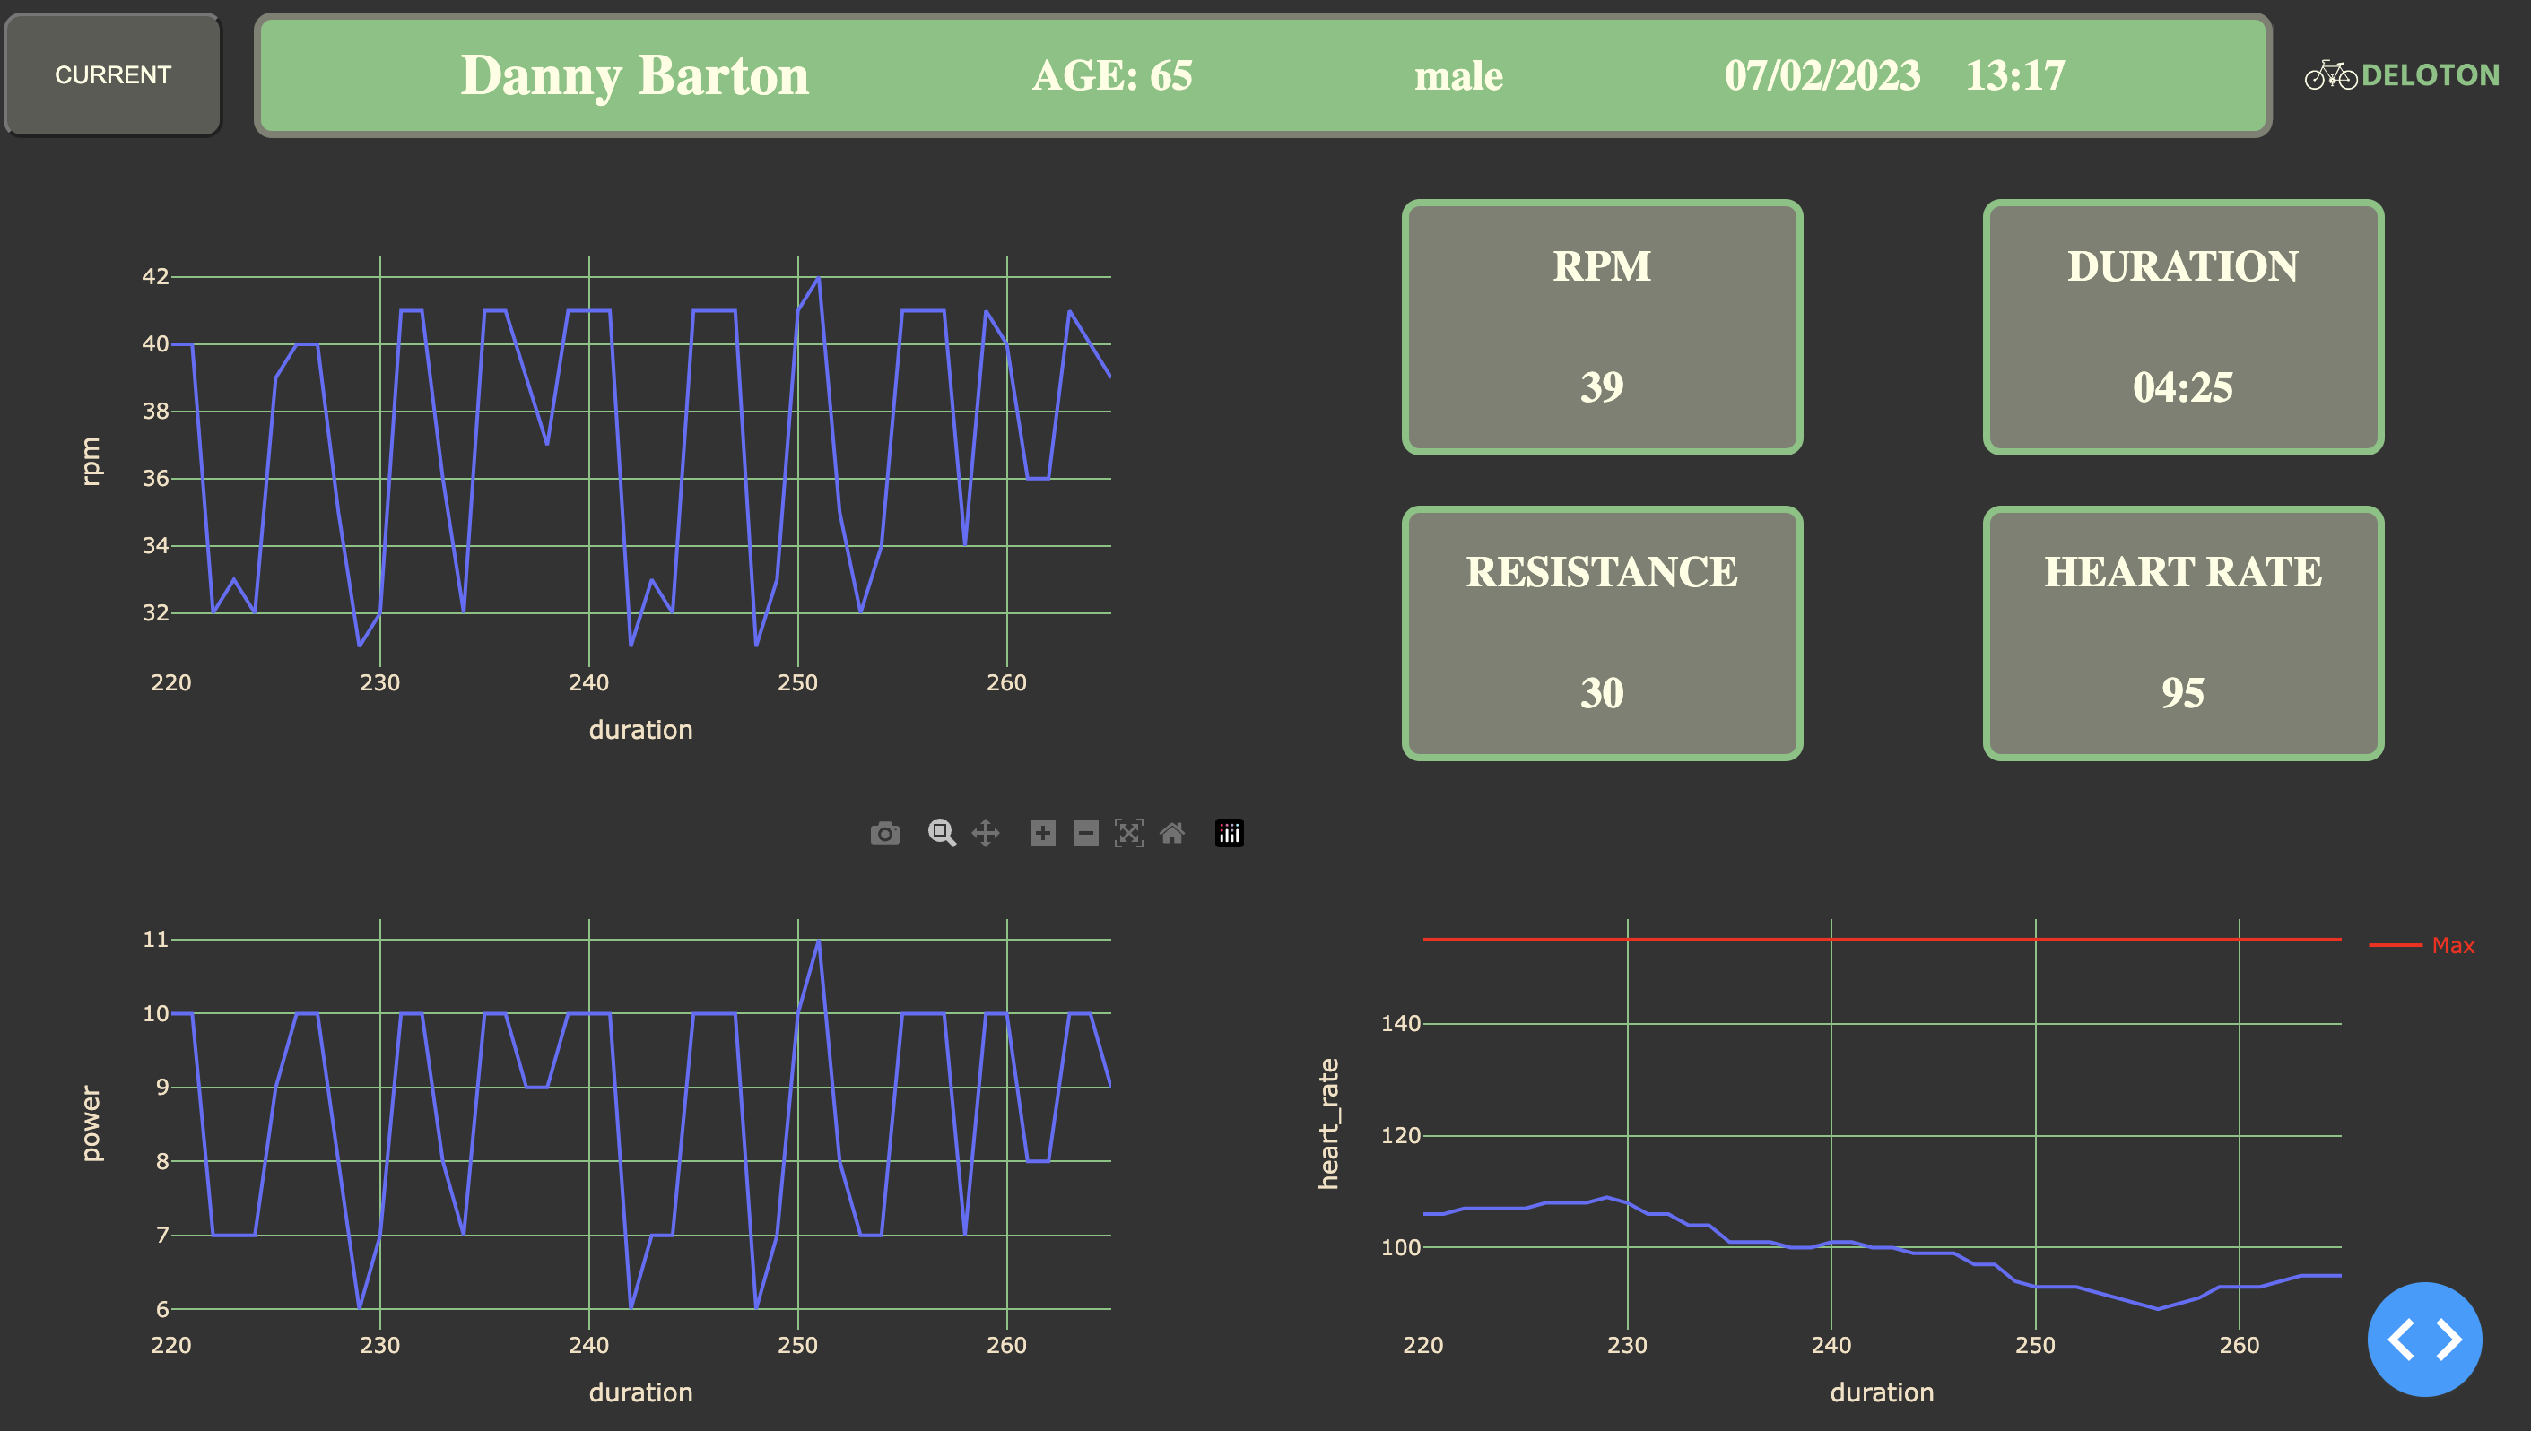
Task: Click the autoscale icon in the toolbar
Action: [x=1129, y=832]
